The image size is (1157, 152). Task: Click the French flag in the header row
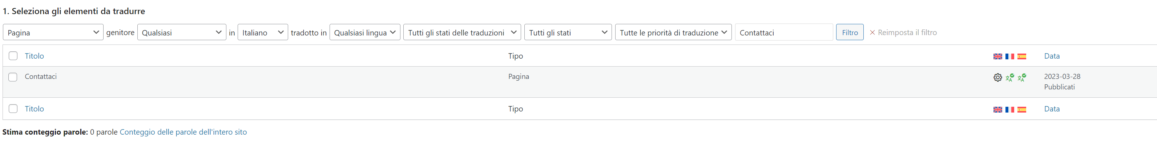pyautogui.click(x=1010, y=56)
